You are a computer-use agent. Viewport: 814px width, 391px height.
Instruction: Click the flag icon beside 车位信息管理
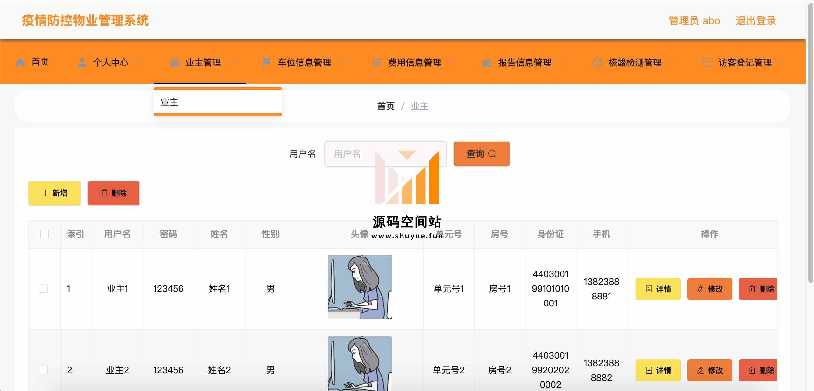click(x=267, y=63)
